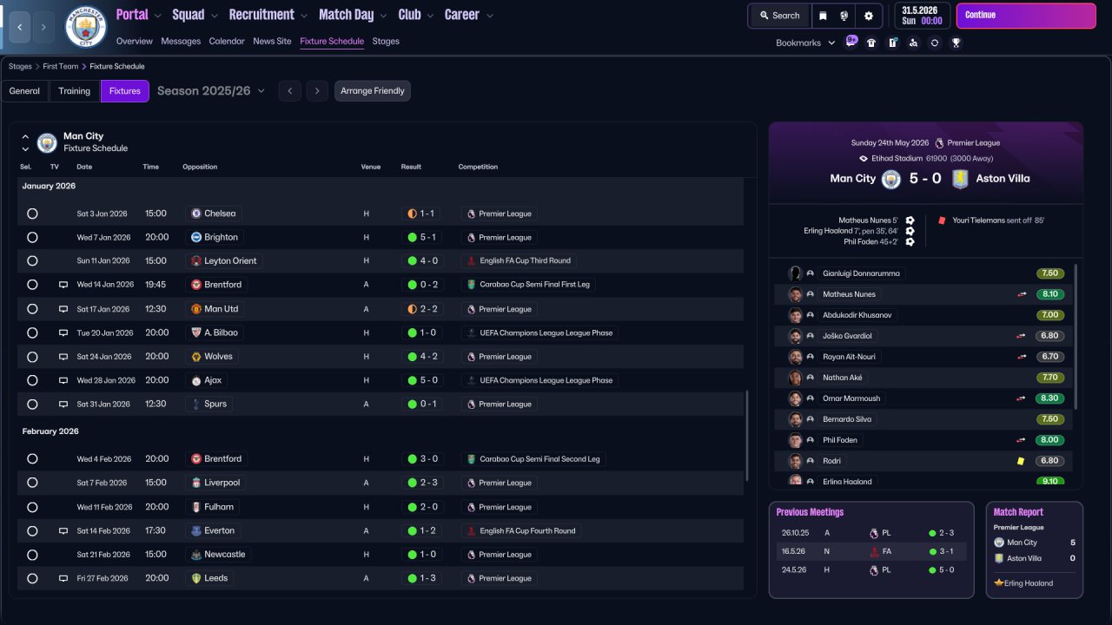
Task: Open the bookmark icon next to Search
Action: [824, 16]
